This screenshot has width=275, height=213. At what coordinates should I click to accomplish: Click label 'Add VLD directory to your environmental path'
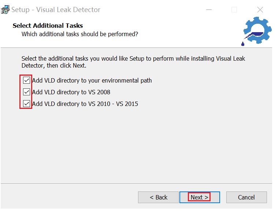92,80
